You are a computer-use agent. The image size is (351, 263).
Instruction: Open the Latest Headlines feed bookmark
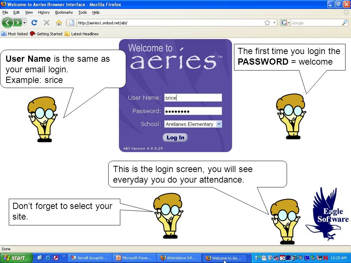pyautogui.click(x=82, y=34)
